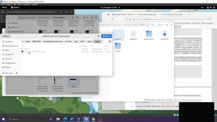Open VirtualBox Машина menu
This screenshot has width=217, height=122.
(x=9, y=4)
